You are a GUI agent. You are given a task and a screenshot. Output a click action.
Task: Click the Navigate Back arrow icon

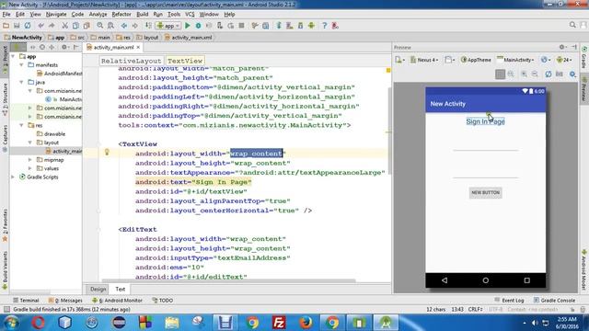[124, 26]
